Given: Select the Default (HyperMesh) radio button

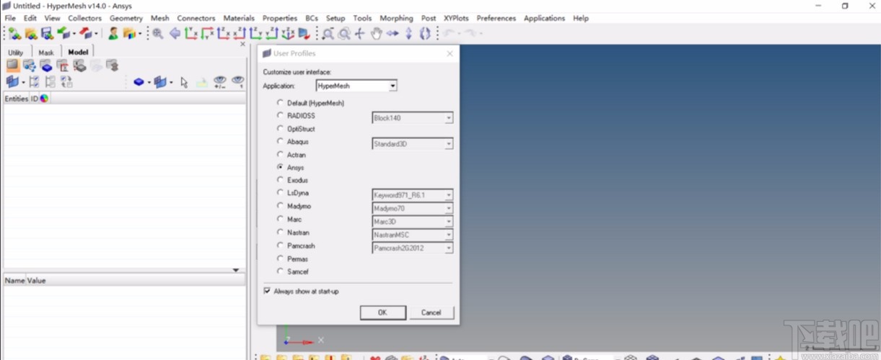Looking at the screenshot, I should [280, 103].
